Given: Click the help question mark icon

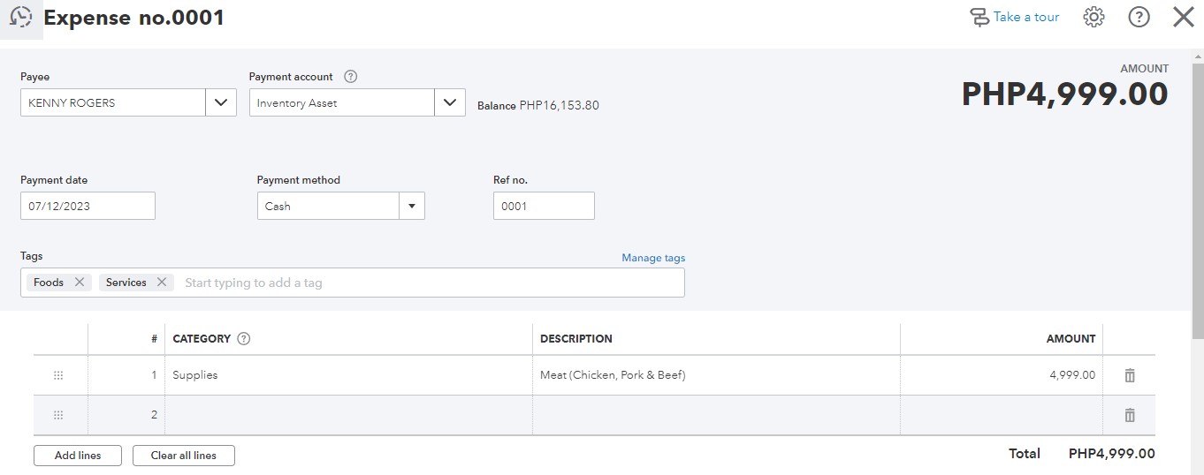Looking at the screenshot, I should click(1139, 18).
